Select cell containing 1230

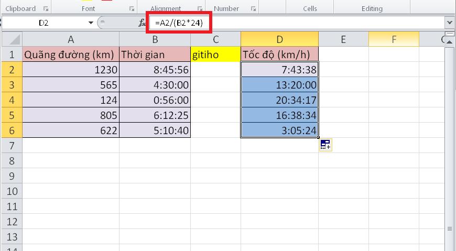coord(71,70)
